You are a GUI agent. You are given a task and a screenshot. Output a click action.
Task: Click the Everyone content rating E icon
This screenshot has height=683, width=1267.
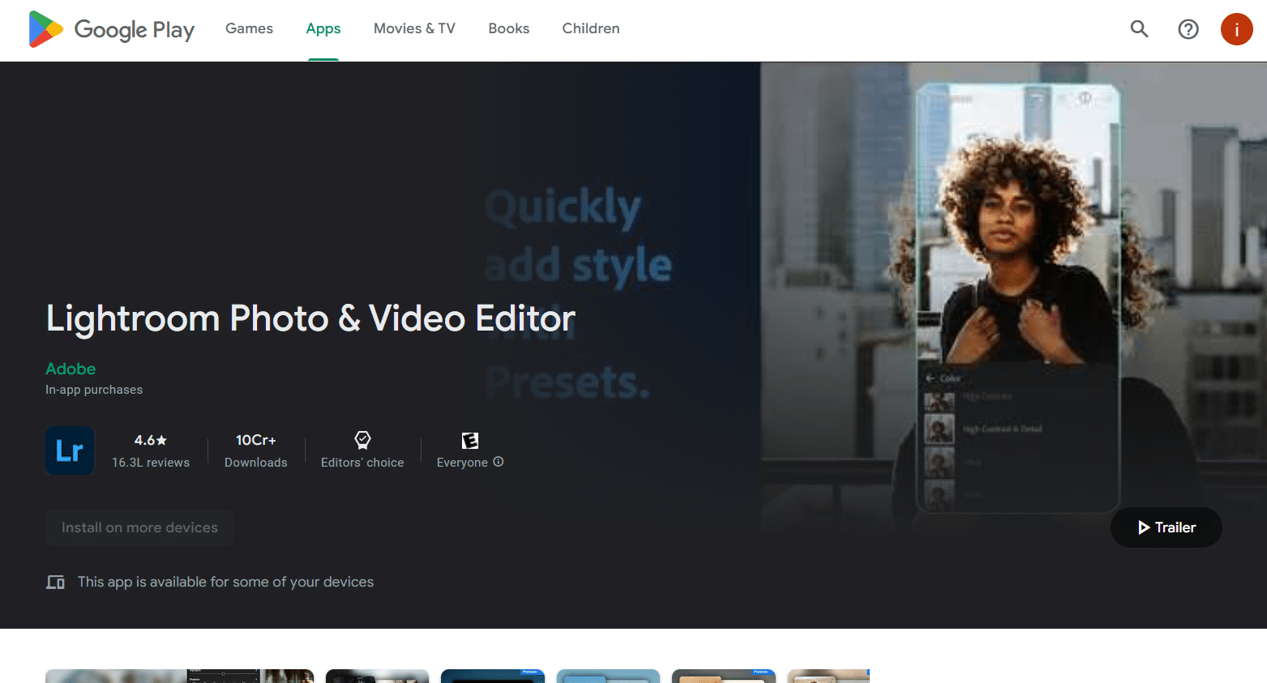click(x=470, y=440)
